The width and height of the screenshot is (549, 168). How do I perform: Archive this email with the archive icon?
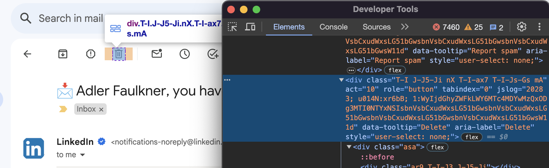[x=63, y=54]
